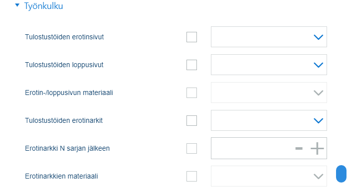Viewport: 348px width, 189px height.
Task: Enable Erotinarkki N sarjan jälkeen checkbox
Action: point(191,149)
